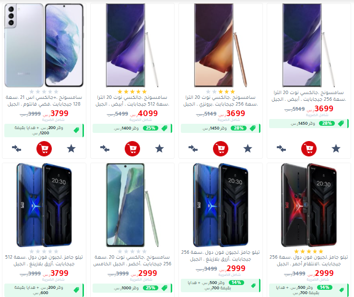Open Galaxy S21+ 128GB product title
This screenshot has width=354, height=297.
click(x=44, y=101)
